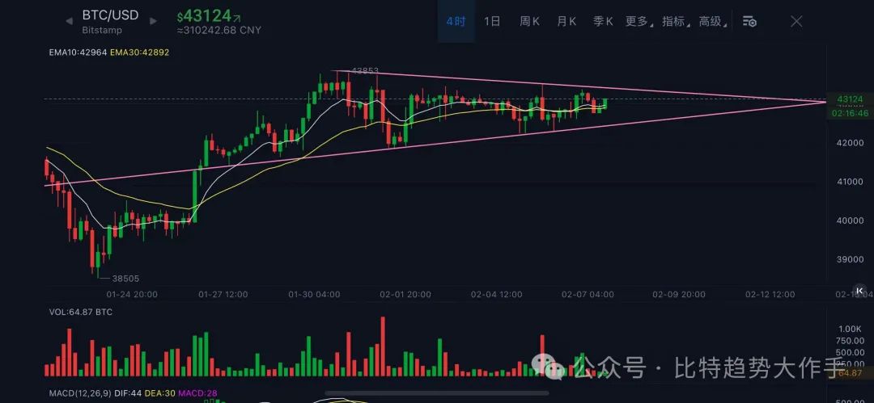874x403 pixels.
Task: Toggle the EMA30 indicator label
Action: click(x=139, y=52)
